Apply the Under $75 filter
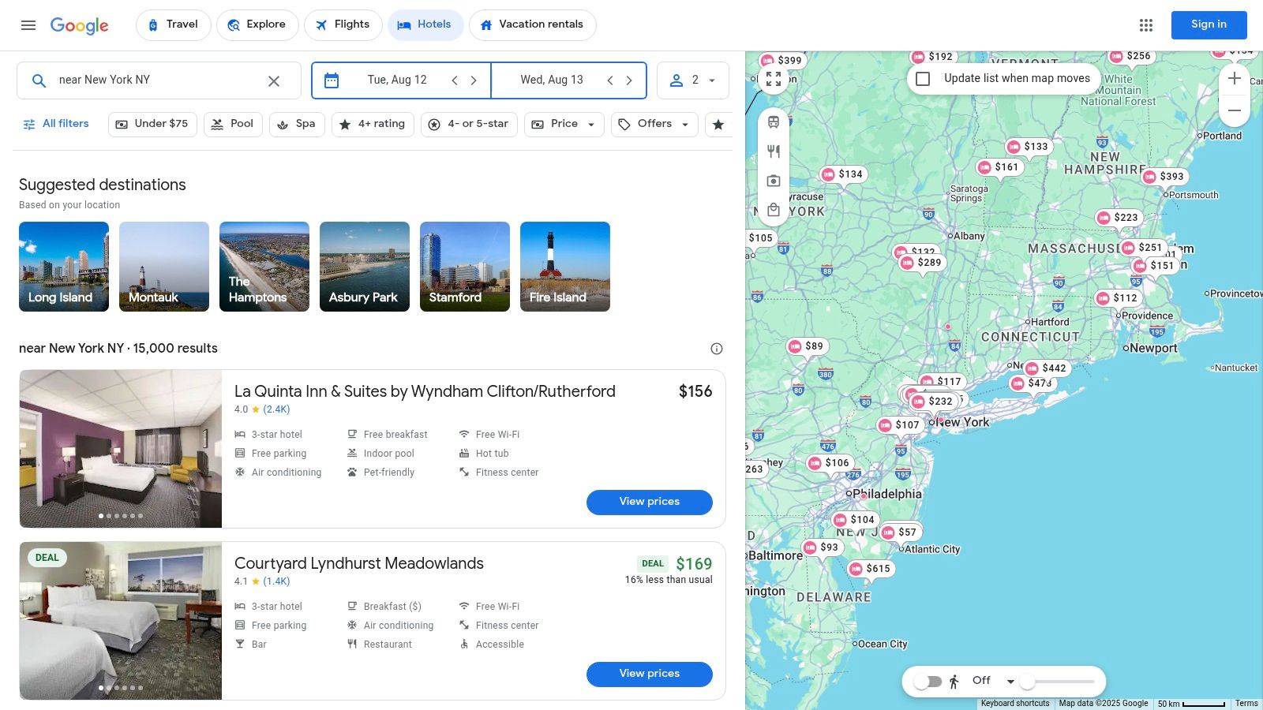The height and width of the screenshot is (710, 1263). pos(152,124)
